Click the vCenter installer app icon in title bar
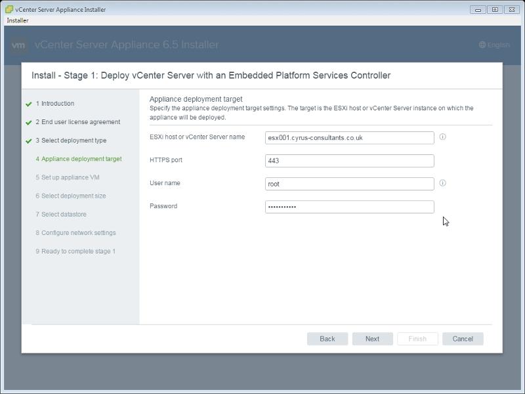This screenshot has width=525, height=394. tap(9, 9)
